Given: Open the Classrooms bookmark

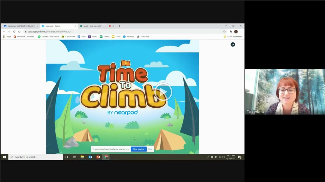Looking at the screenshot, I should click(x=68, y=37).
